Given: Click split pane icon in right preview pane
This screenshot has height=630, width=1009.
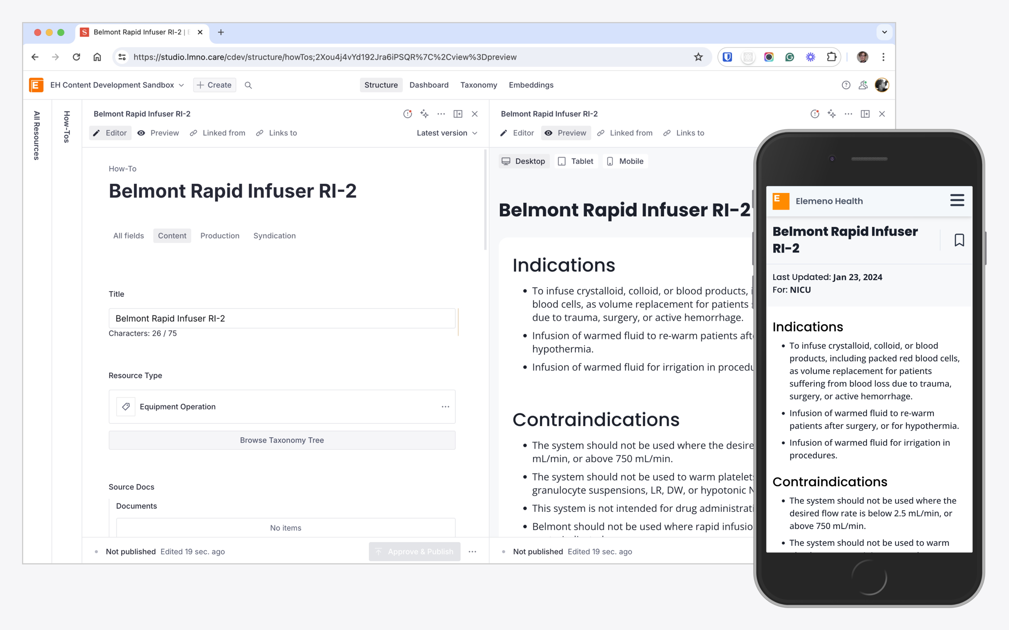Looking at the screenshot, I should point(865,114).
